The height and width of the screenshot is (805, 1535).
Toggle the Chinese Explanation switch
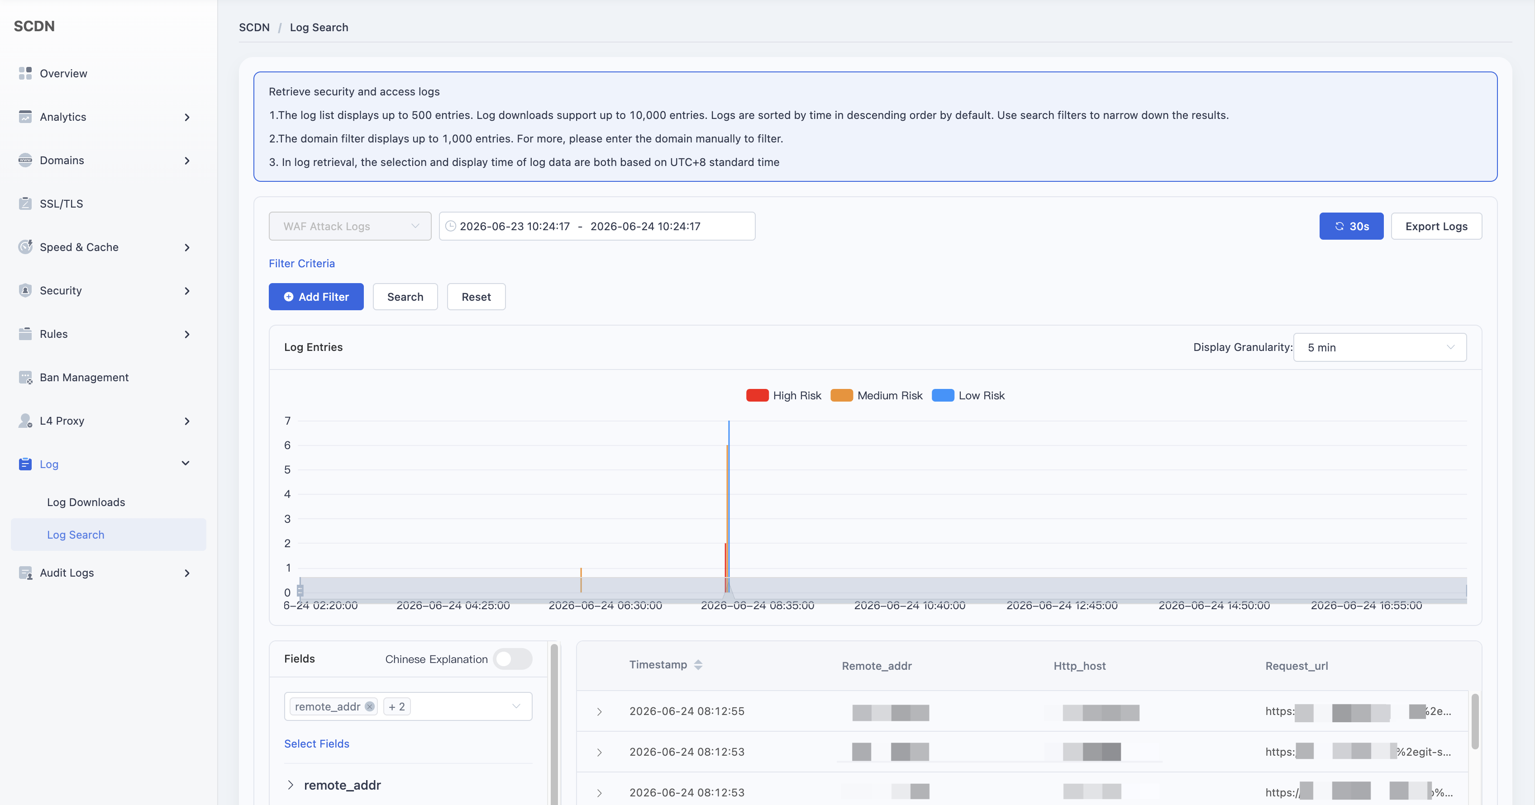tap(512, 659)
